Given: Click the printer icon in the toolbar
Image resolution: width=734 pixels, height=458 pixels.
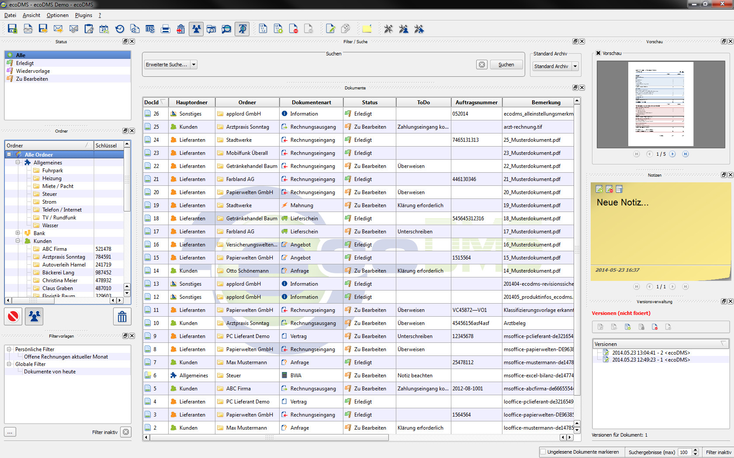Looking at the screenshot, I should (166, 29).
